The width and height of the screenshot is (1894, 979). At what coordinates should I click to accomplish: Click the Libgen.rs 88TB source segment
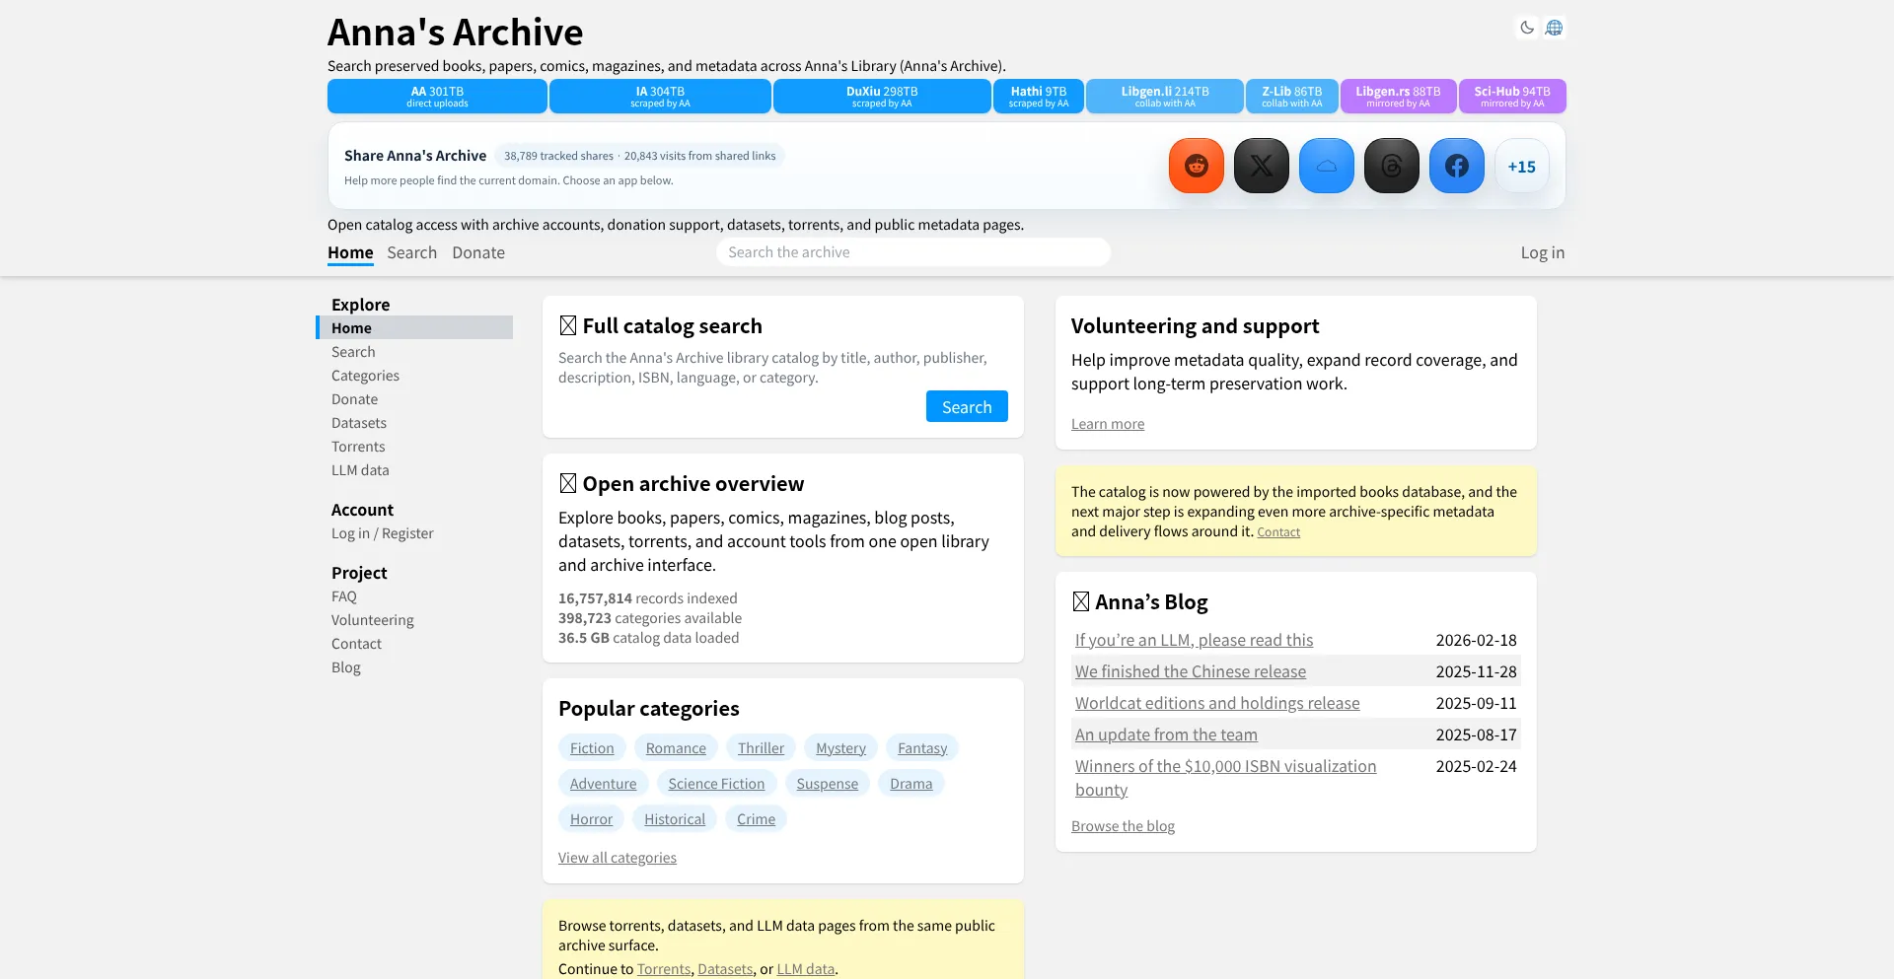[x=1398, y=97]
